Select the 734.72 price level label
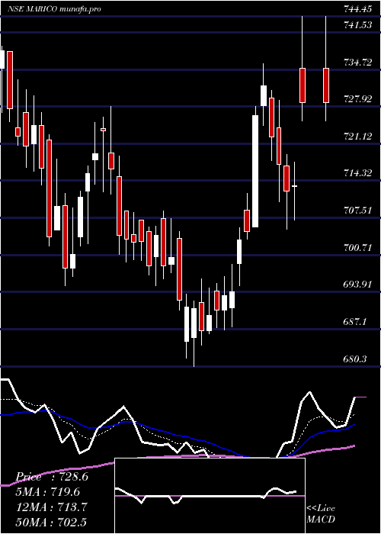Image resolution: width=381 pixels, height=534 pixels. [357, 62]
